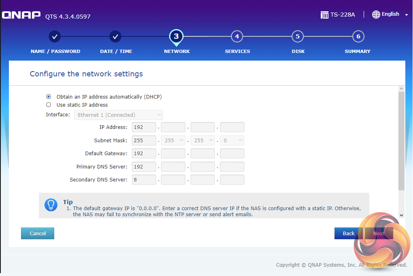Click the second Default Gateway octet field

tap(173, 154)
